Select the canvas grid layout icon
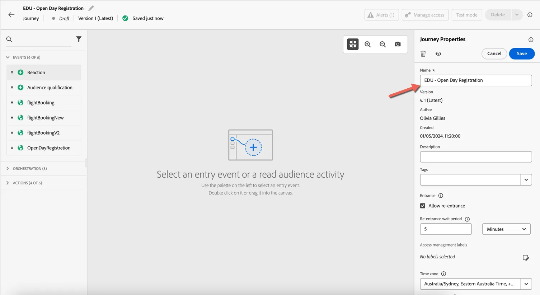Image resolution: width=540 pixels, height=295 pixels. (x=353, y=44)
